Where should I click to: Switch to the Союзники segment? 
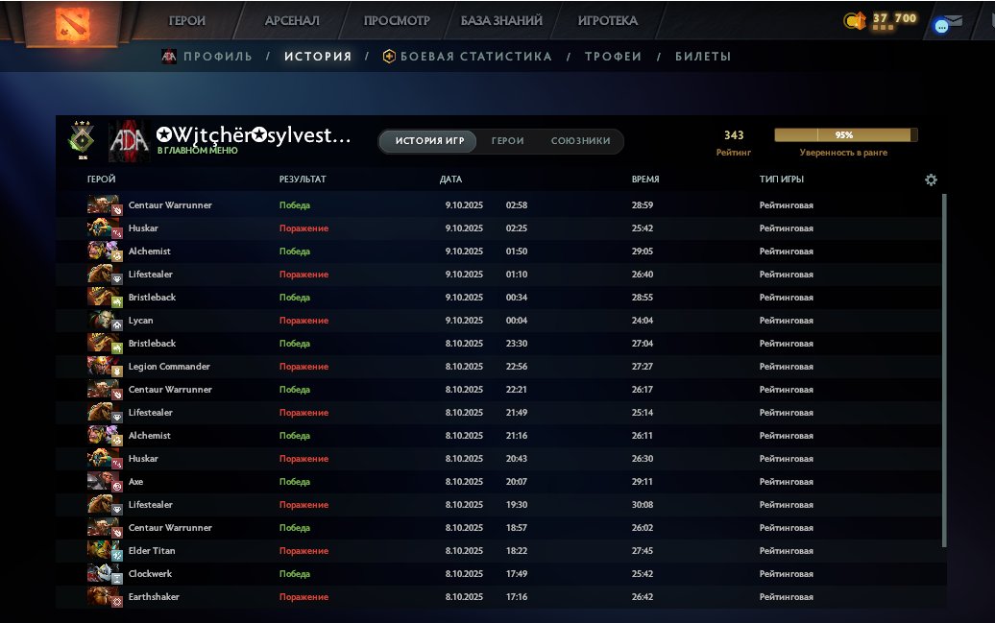point(580,141)
